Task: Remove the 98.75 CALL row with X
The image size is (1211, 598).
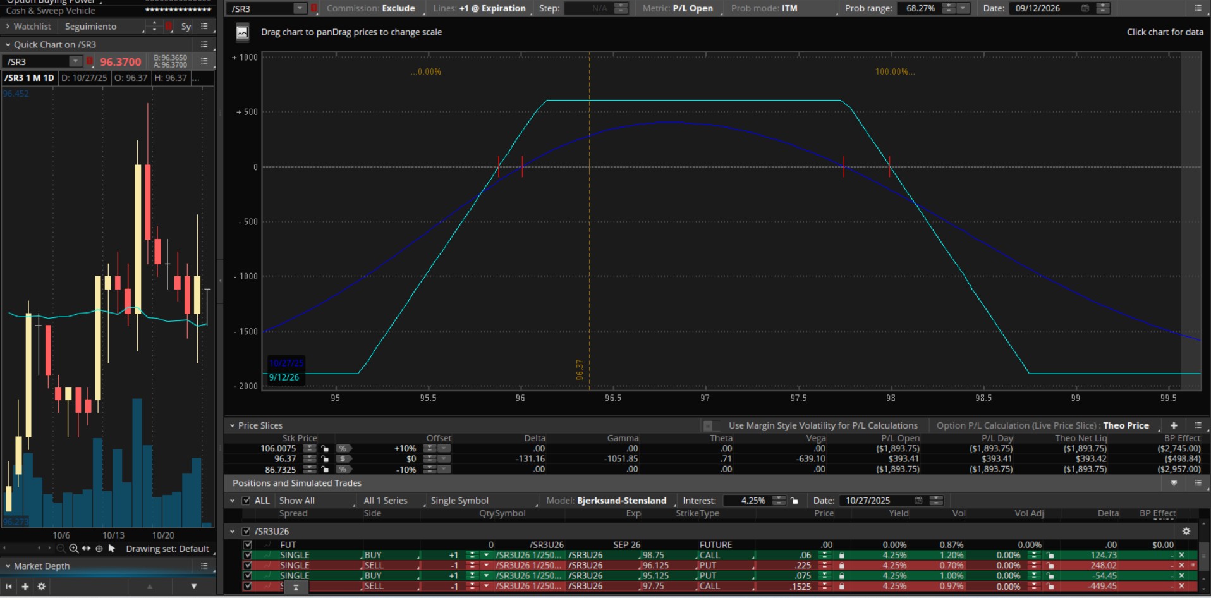Action: [1181, 555]
